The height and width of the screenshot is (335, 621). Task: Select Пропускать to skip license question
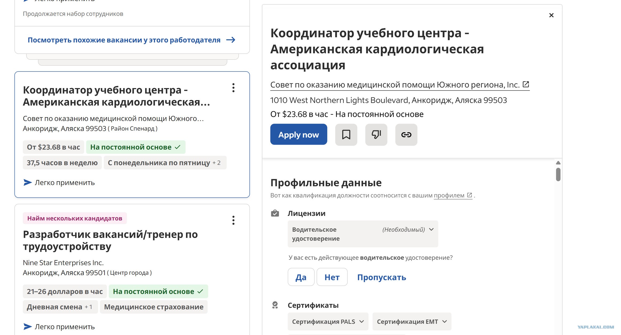(x=382, y=277)
